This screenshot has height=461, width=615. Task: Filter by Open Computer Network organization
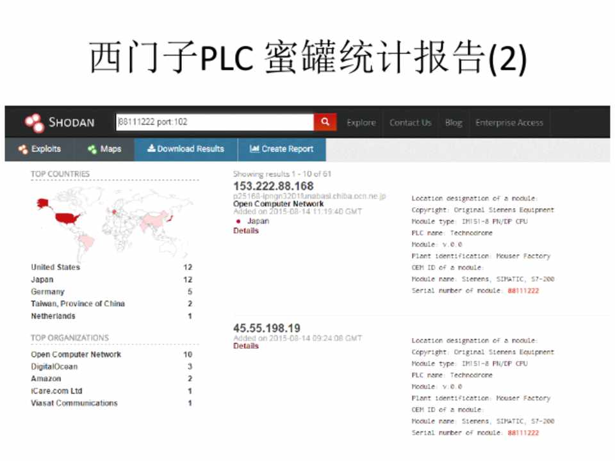[x=76, y=355]
